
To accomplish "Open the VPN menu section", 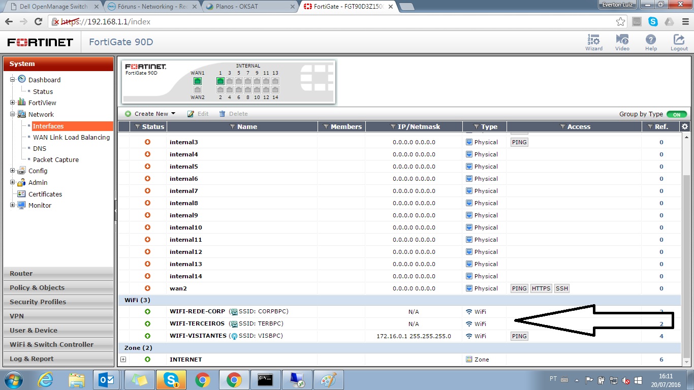I will [58, 316].
